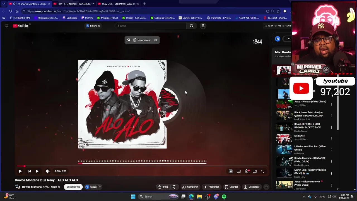Play Black Jonas Point Lo Que Quieras

[284, 115]
